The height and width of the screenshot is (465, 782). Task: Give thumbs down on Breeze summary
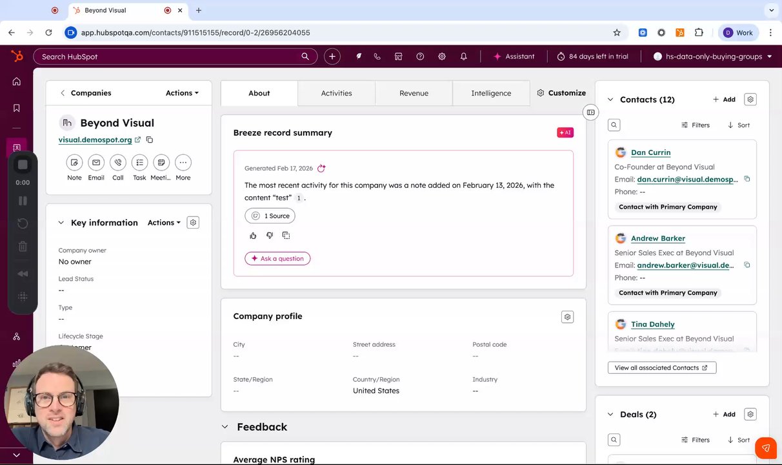point(270,235)
